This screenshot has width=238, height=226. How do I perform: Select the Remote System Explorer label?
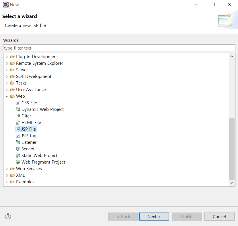click(40, 63)
